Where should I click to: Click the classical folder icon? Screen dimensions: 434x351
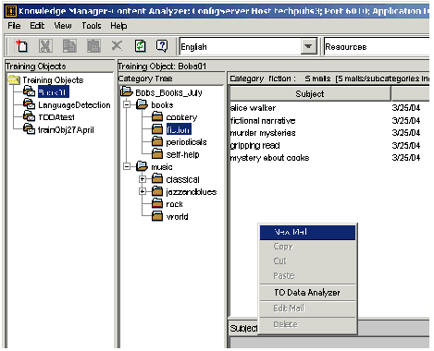tap(157, 179)
